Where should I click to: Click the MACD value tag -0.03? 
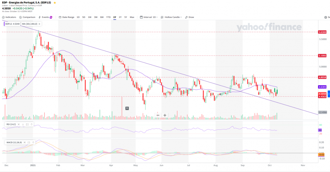321,154
